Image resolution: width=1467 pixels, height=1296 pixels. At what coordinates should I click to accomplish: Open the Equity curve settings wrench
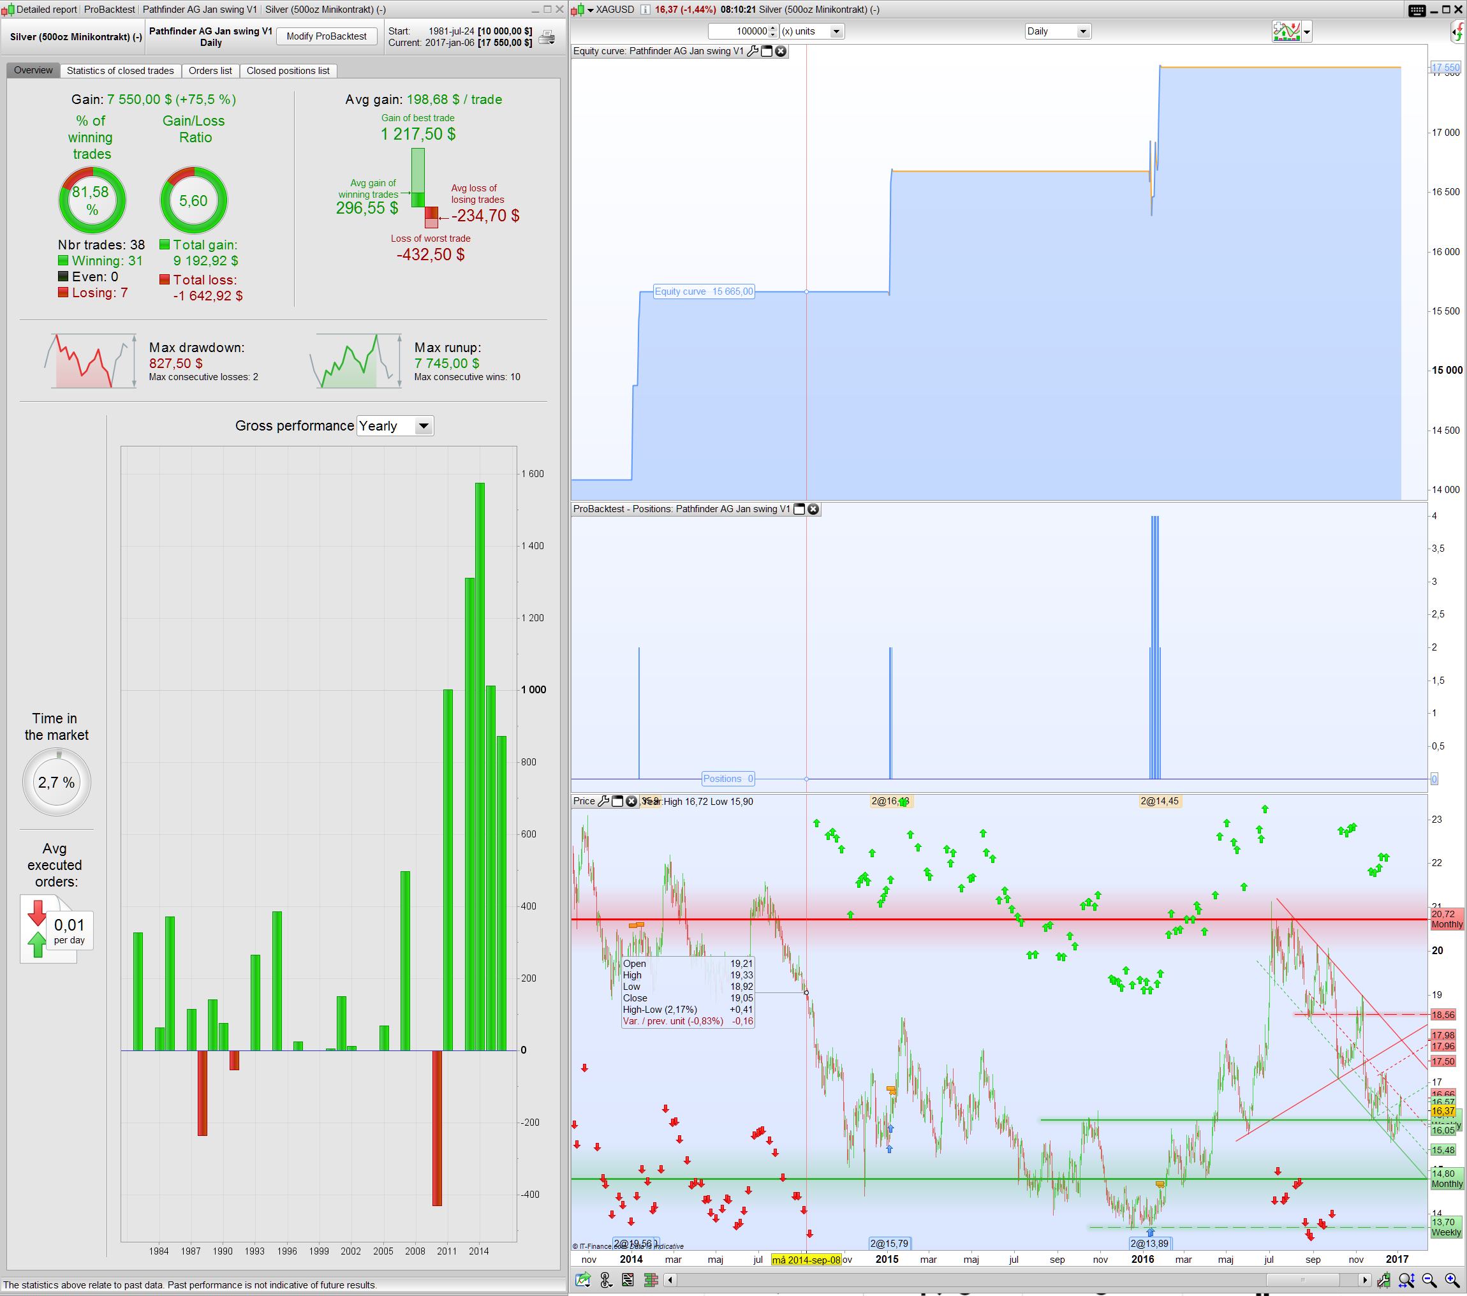(752, 51)
